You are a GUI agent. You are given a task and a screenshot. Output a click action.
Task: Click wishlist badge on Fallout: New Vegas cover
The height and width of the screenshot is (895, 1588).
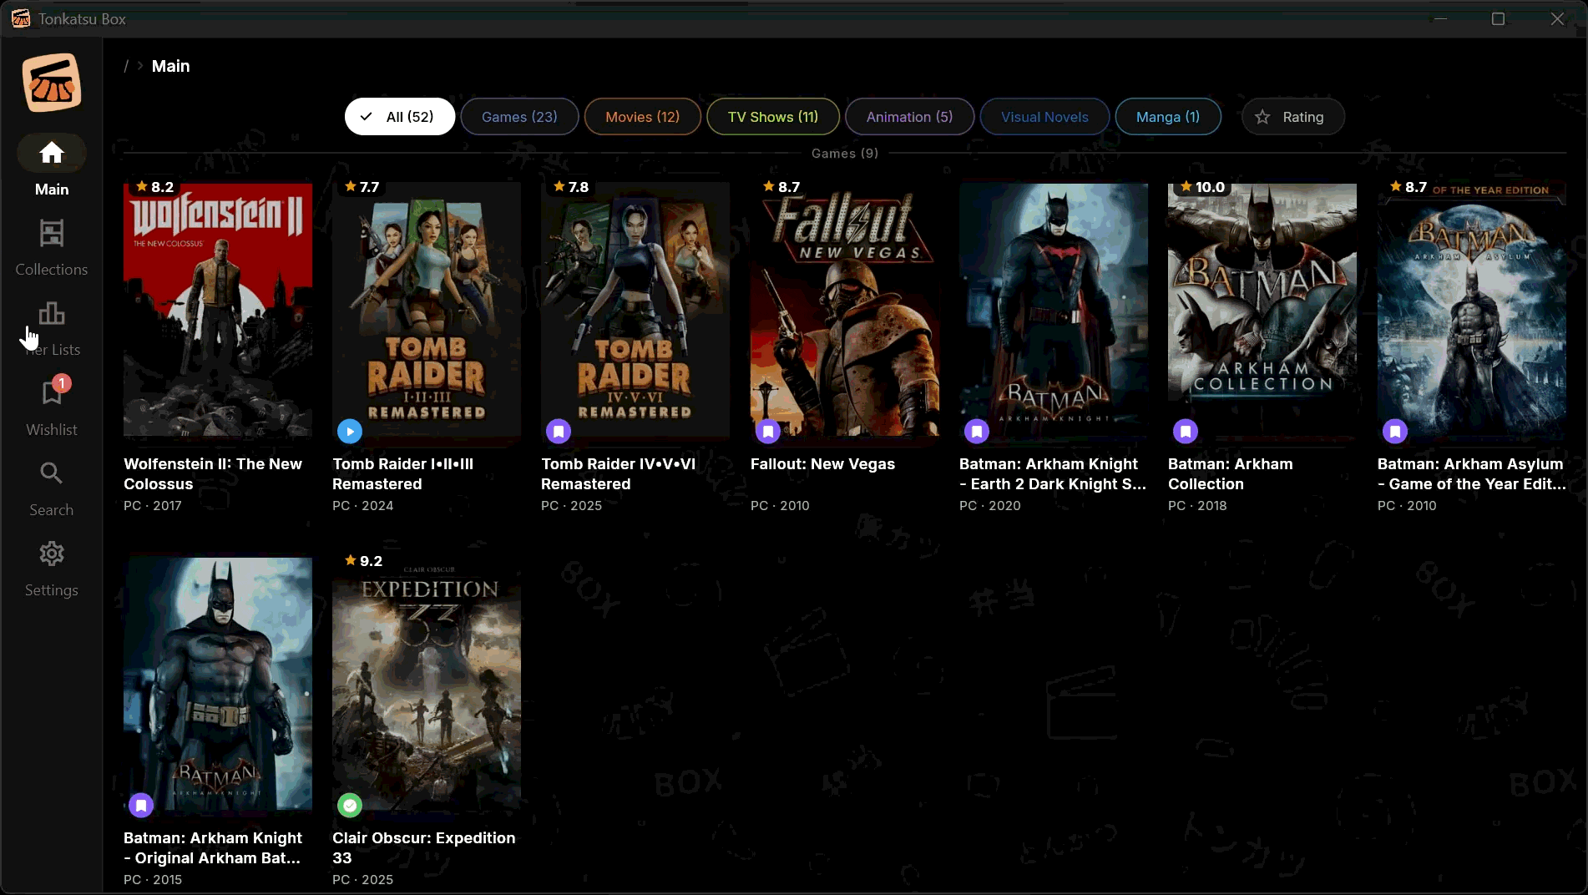768,432
